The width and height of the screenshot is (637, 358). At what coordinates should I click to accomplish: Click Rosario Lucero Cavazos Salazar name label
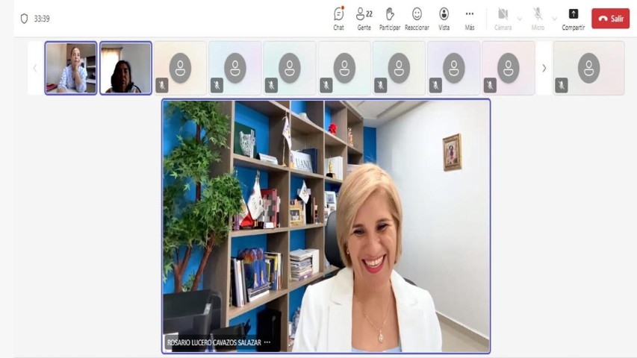(x=214, y=342)
